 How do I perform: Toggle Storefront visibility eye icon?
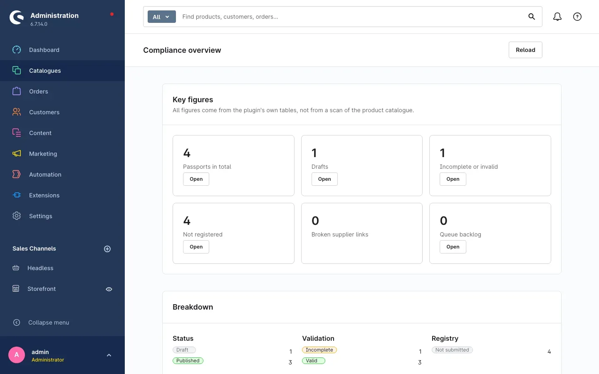(109, 289)
